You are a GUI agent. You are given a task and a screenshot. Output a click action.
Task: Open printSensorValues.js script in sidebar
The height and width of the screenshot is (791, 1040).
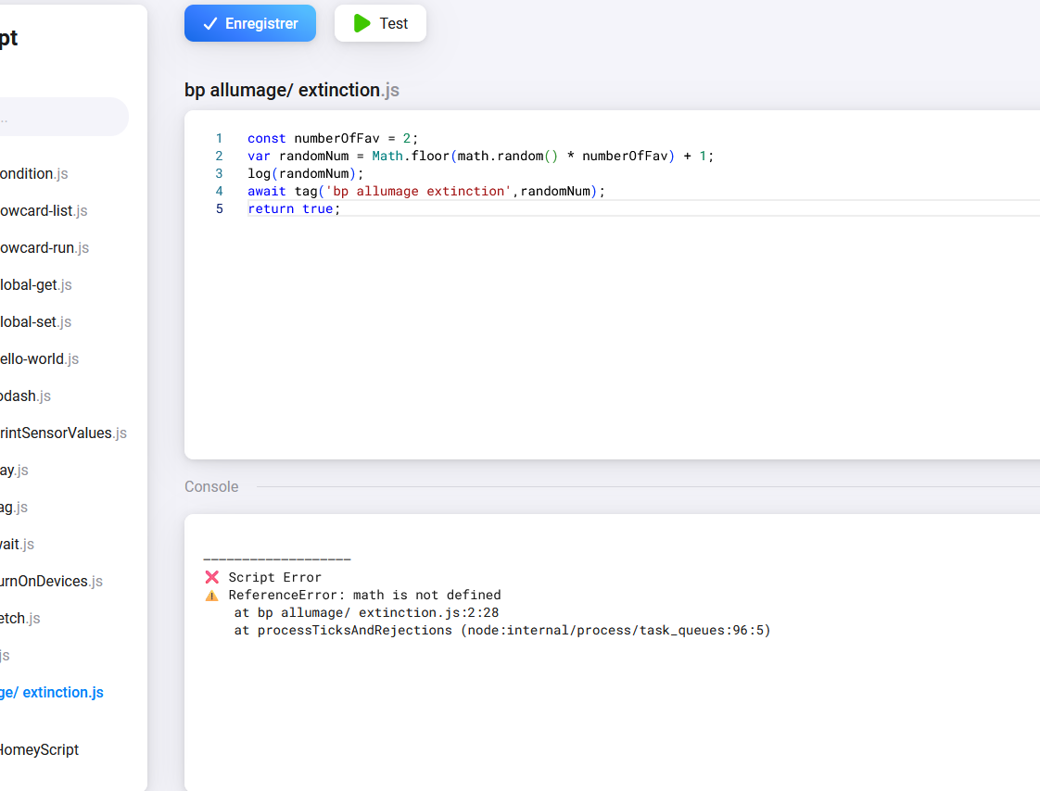[64, 433]
